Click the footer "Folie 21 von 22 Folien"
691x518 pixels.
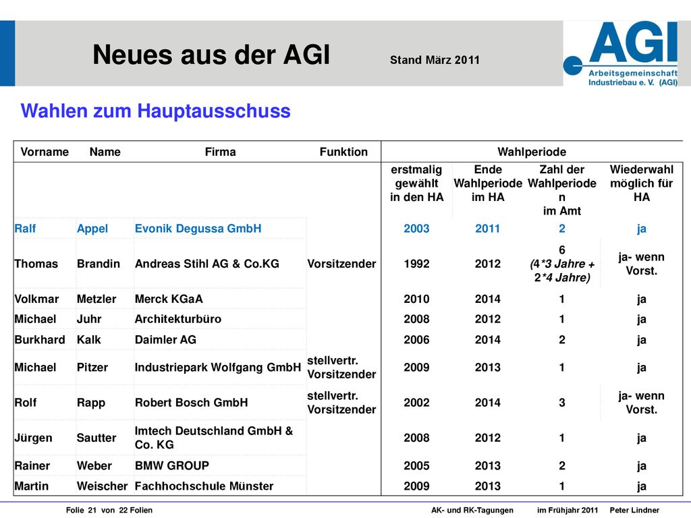109,510
